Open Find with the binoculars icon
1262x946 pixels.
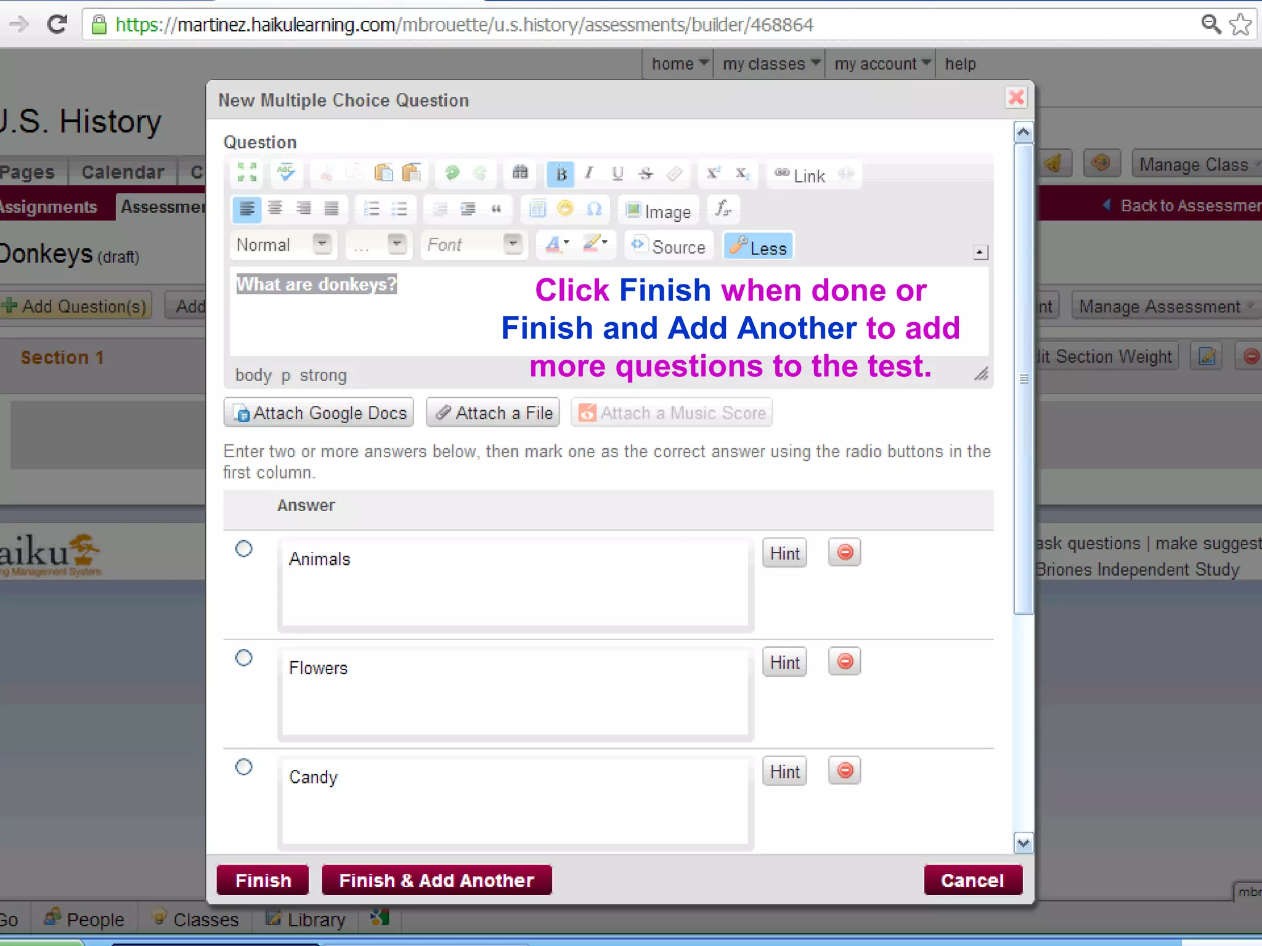520,173
